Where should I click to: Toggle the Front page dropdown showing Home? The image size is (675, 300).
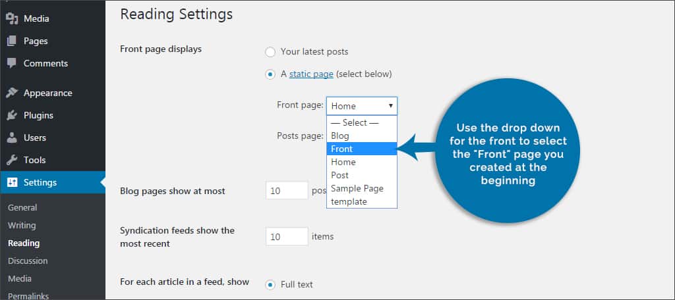tap(362, 106)
